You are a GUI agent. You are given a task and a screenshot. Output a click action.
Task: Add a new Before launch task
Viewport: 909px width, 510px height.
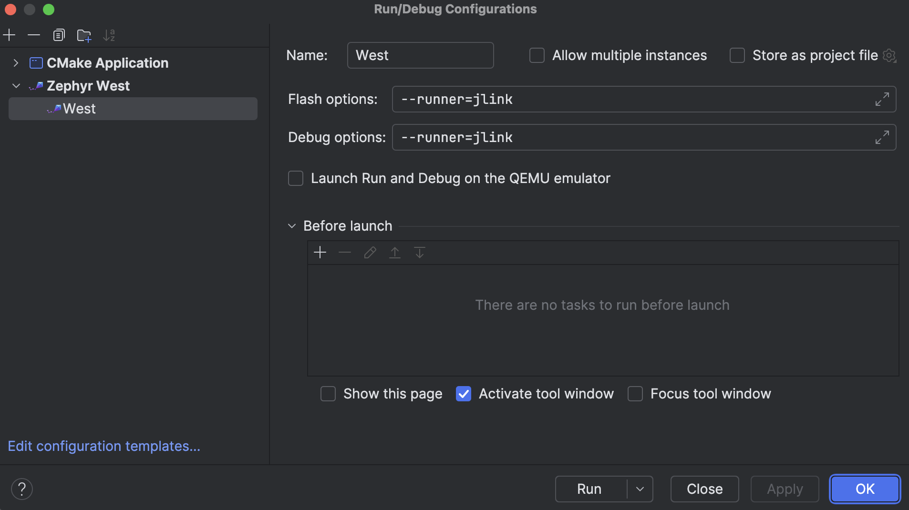coord(320,252)
